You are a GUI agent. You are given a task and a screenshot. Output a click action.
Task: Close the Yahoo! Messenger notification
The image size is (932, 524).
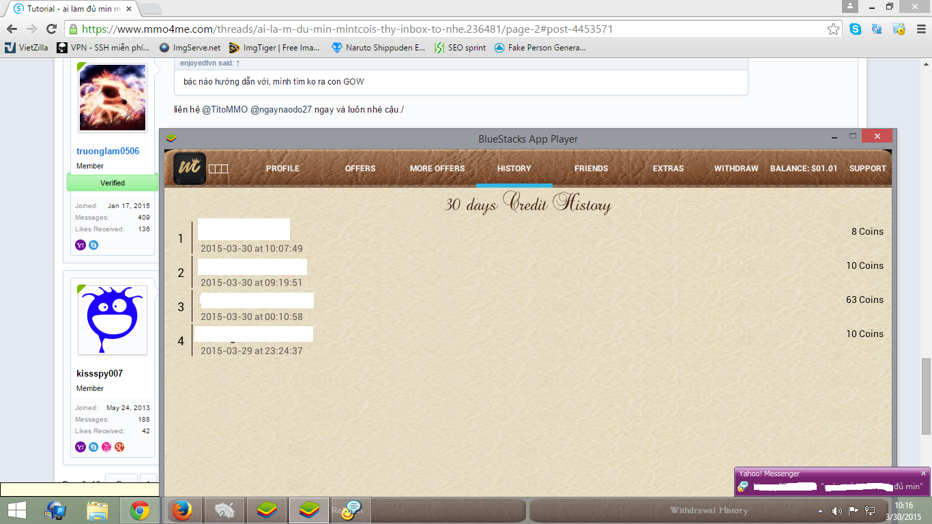(924, 474)
